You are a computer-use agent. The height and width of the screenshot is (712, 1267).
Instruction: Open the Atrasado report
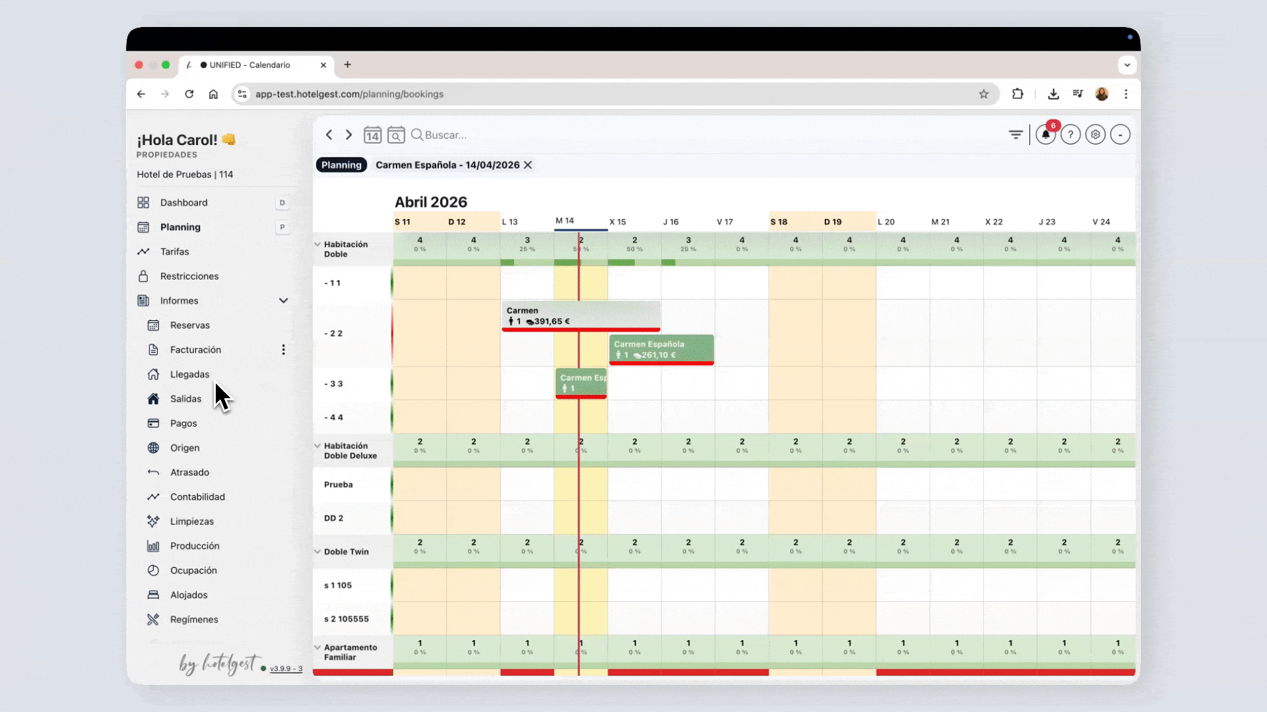[189, 472]
